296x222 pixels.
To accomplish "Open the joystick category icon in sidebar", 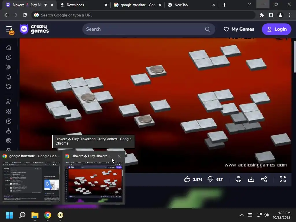I will [x=9, y=131].
